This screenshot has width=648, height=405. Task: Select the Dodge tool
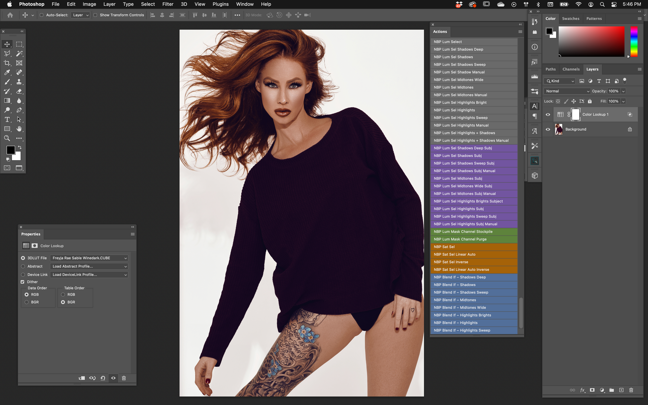click(x=7, y=110)
